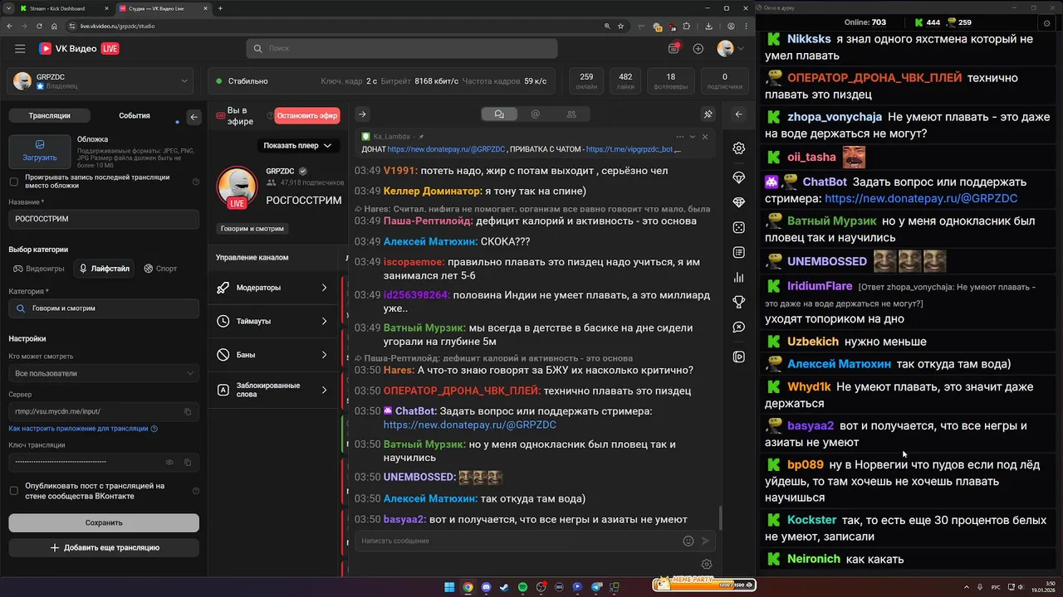The image size is (1063, 597).
Task: Open the Кто может смотреть dropdown
Action: (104, 373)
